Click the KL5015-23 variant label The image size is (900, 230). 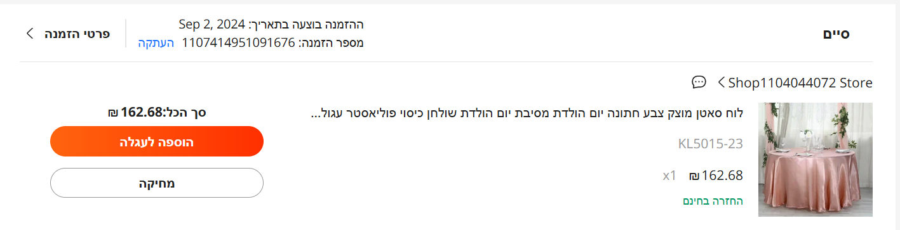(x=710, y=144)
